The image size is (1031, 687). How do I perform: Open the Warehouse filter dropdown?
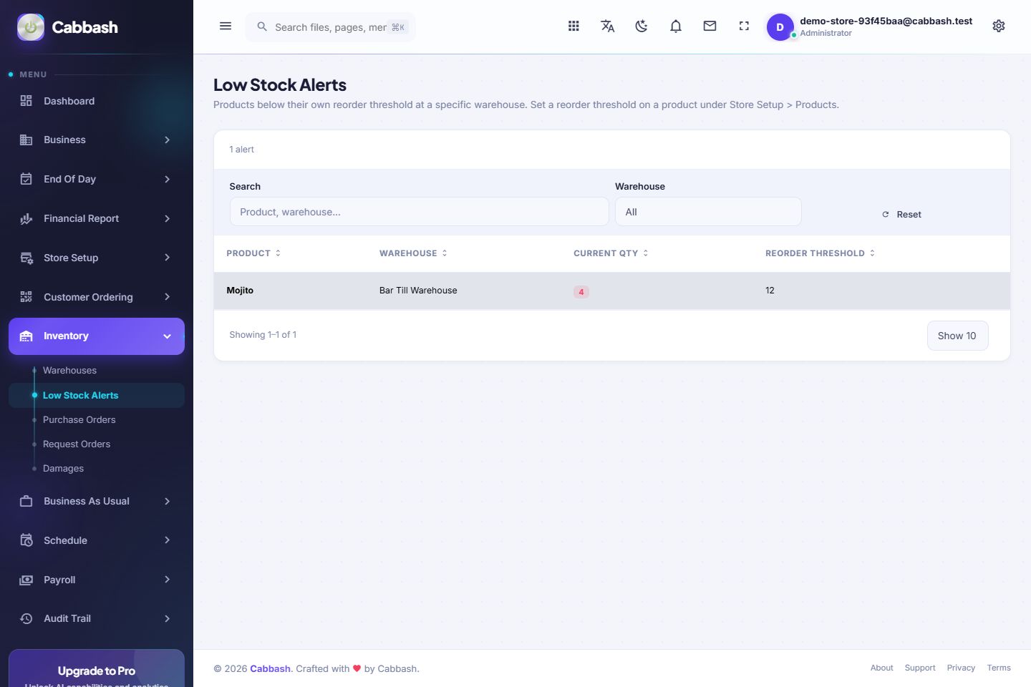(x=708, y=212)
